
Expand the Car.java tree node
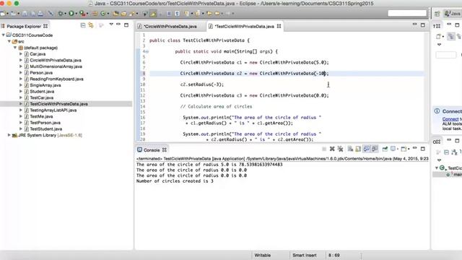click(21, 54)
